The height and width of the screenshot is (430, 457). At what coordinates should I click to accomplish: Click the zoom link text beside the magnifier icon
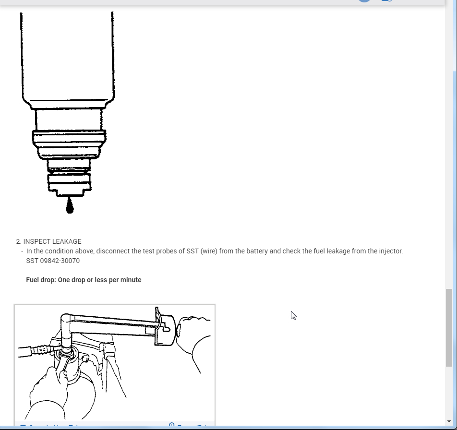pyautogui.click(x=192, y=425)
